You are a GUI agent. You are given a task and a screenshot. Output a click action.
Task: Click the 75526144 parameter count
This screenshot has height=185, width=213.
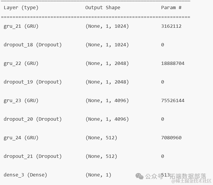click(173, 101)
